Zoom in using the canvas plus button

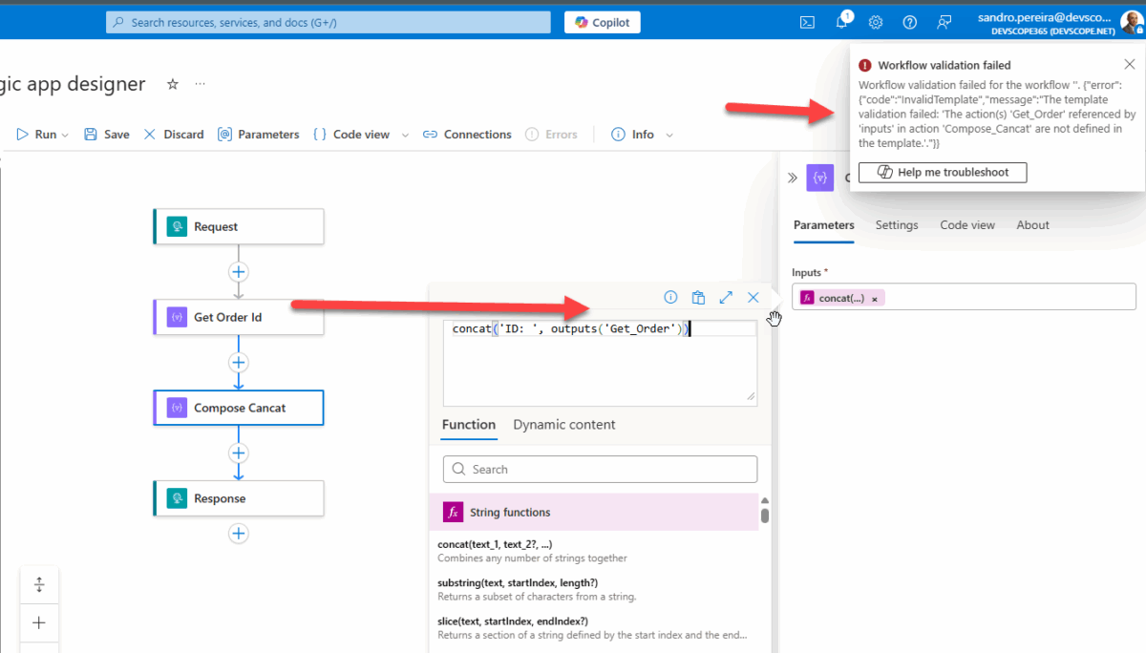39,622
